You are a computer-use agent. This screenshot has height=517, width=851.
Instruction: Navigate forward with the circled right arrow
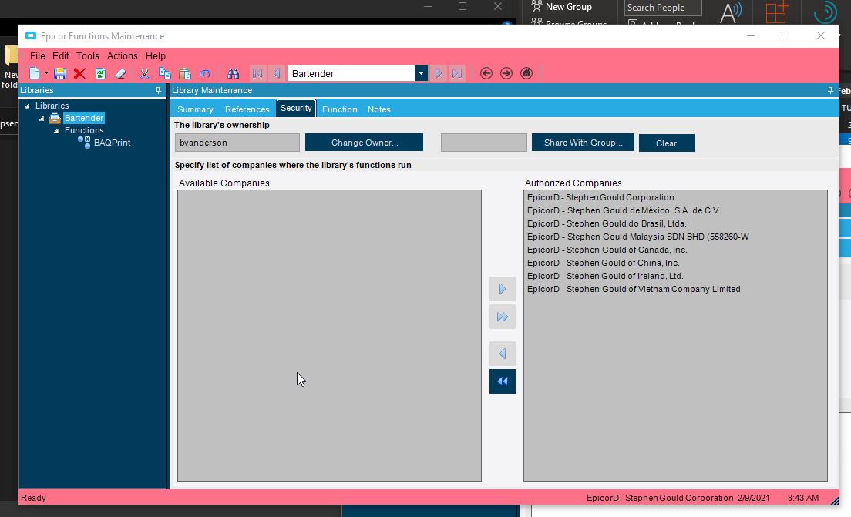pyautogui.click(x=506, y=73)
